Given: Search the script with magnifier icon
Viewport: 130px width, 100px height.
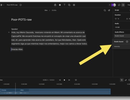Looking at the screenshot, I should 105,10.
